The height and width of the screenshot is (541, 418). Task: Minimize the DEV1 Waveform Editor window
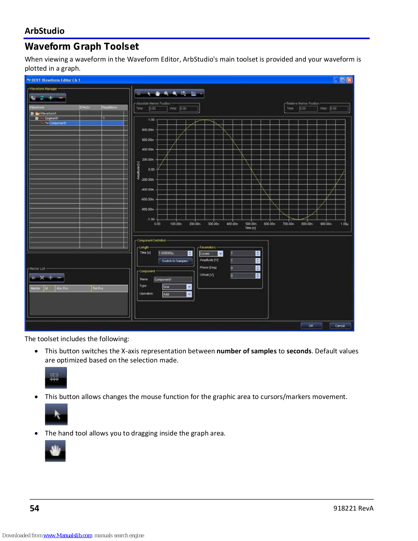click(336, 80)
